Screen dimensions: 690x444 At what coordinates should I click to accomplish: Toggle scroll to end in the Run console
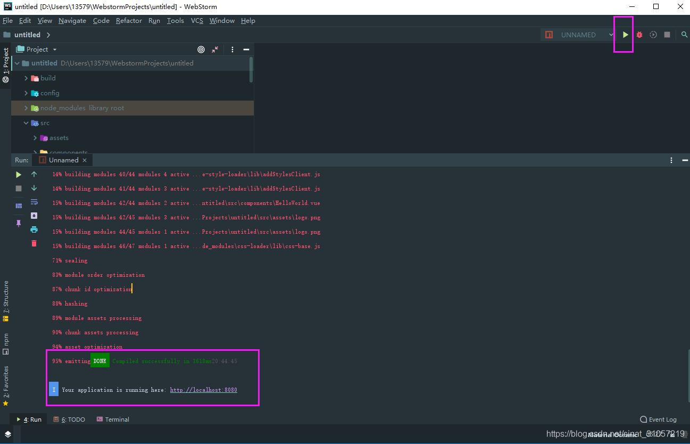[x=34, y=216]
